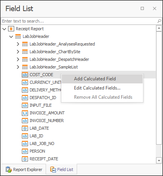Click the search magnifier icon
Screen dimensions: 163x176
coord(159,21)
